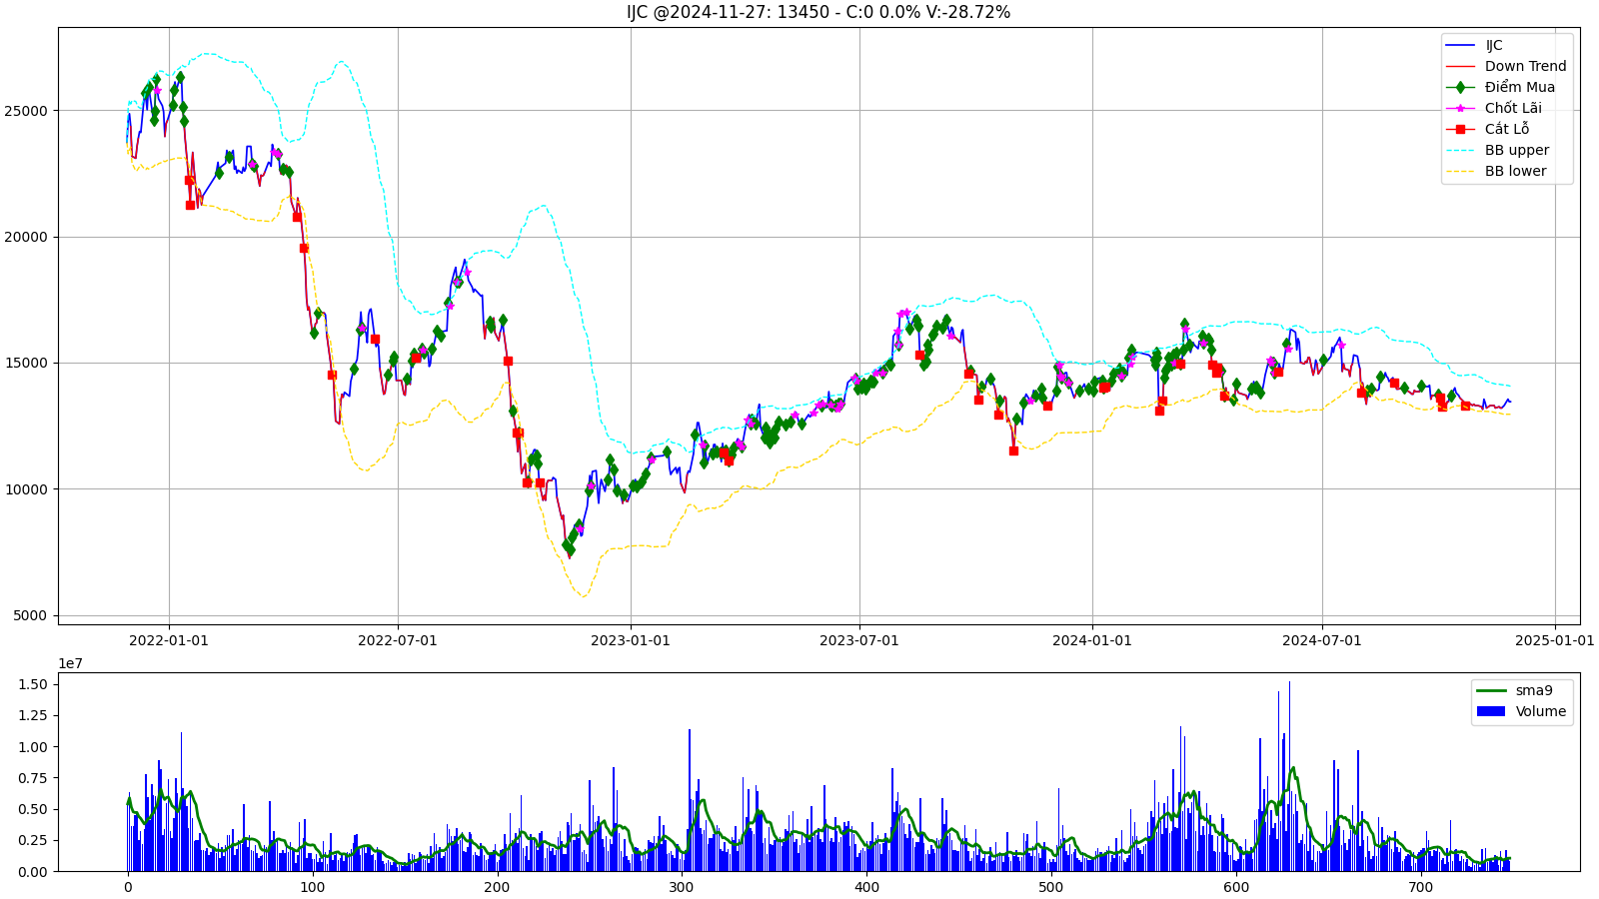
Task: Click the red square marker in the legend
Action: click(x=1460, y=129)
